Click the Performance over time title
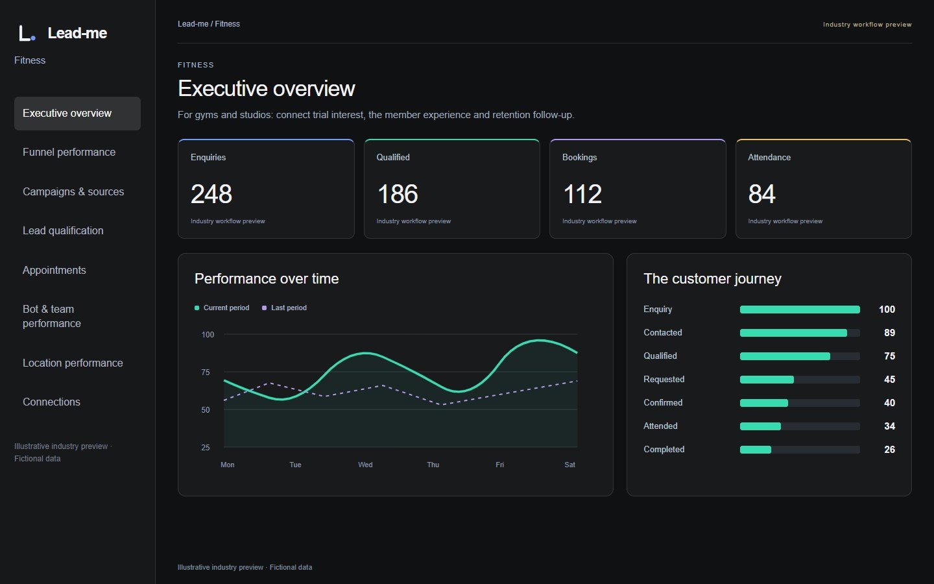The image size is (934, 584). (x=267, y=279)
